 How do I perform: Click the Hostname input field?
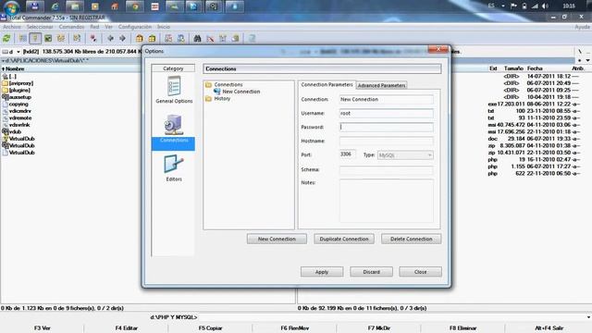coord(386,141)
